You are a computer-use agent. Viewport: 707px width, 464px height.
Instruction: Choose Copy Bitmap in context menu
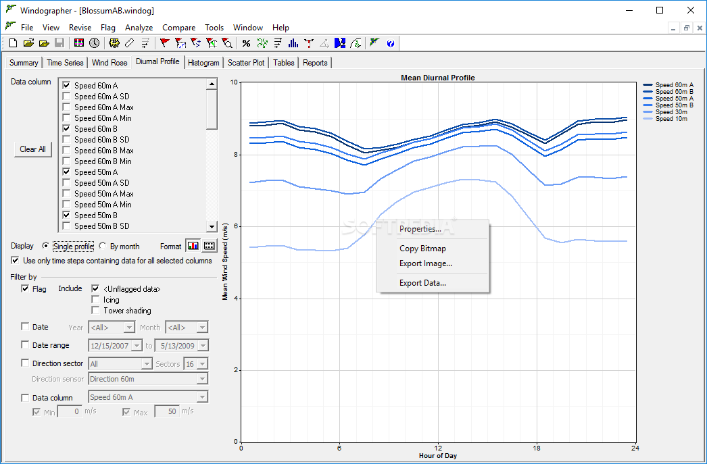422,249
